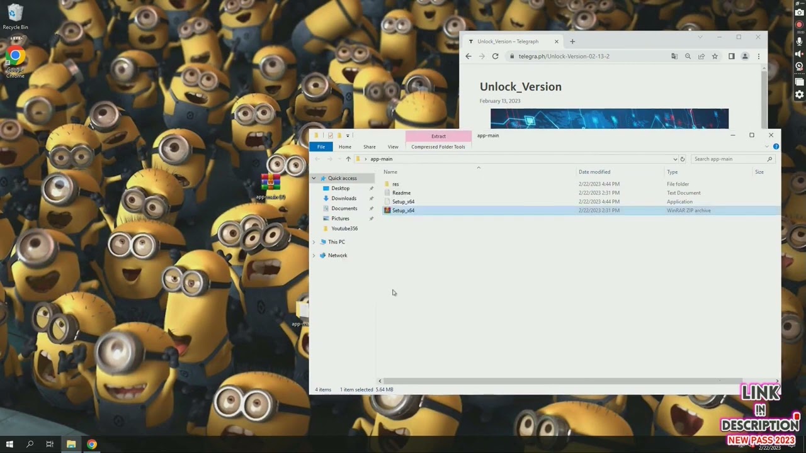Click Chrome's back arrow
Viewport: 806px width, 453px height.
(468, 56)
